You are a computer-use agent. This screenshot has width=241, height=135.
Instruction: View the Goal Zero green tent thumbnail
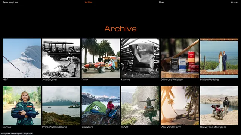tap(101, 105)
